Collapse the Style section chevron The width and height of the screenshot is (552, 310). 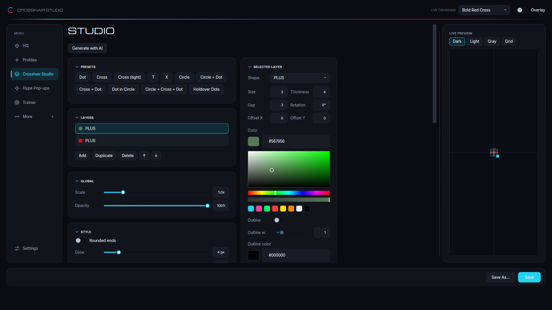pos(77,232)
